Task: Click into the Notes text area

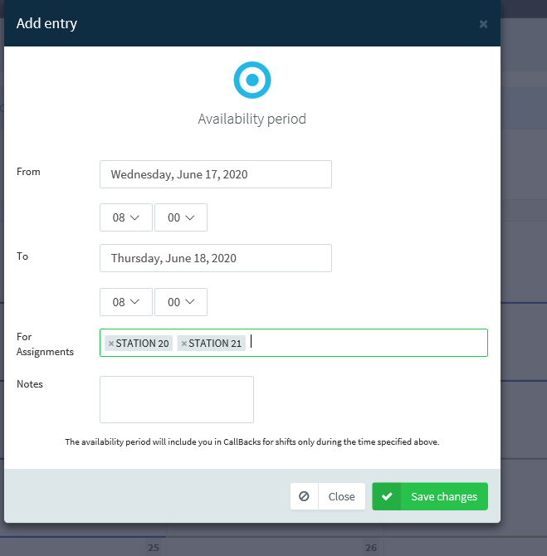Action: click(177, 400)
